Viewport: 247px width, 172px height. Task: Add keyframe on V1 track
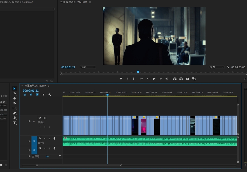pos(44,127)
